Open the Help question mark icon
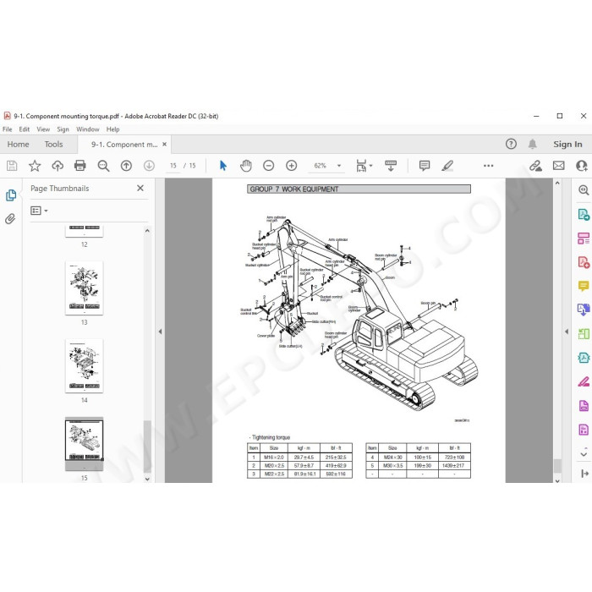The height and width of the screenshot is (592, 592). [x=511, y=144]
